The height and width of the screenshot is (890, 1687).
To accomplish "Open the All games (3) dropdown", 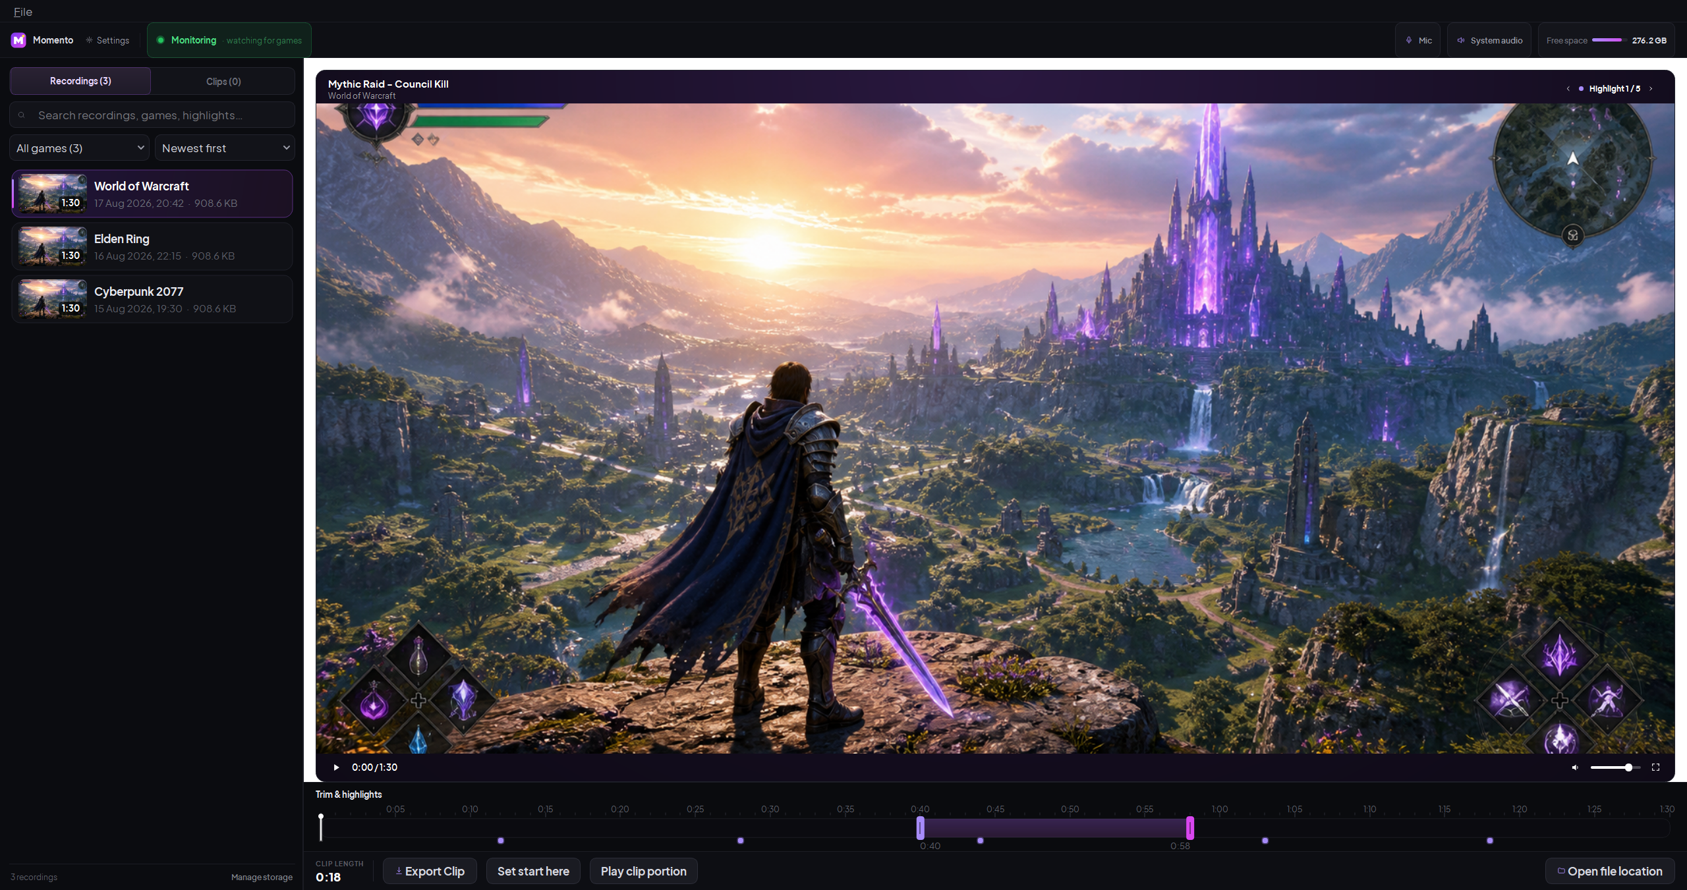I will pyautogui.click(x=80, y=148).
